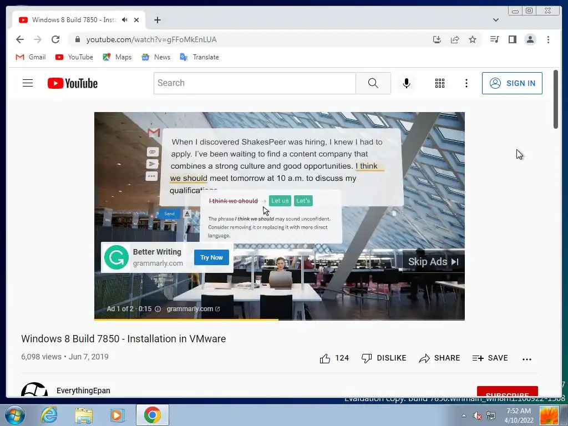Close the Windows 8 Build 7850 tab

coord(136,20)
